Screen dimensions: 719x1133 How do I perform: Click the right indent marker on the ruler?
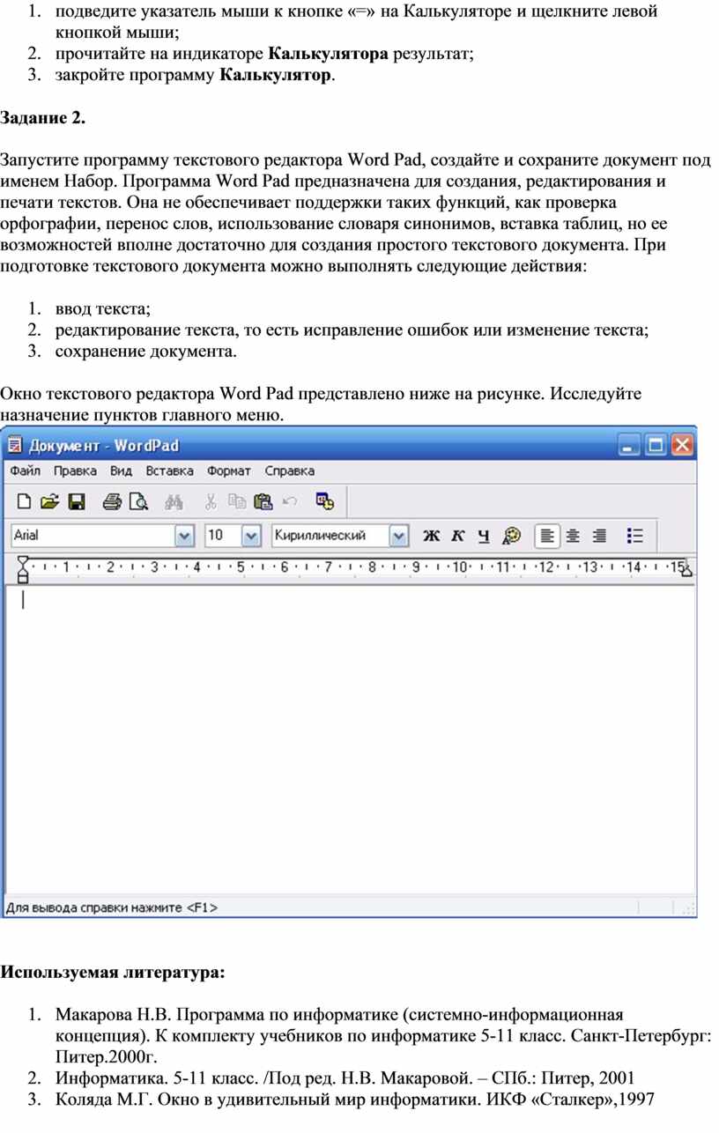tap(686, 572)
